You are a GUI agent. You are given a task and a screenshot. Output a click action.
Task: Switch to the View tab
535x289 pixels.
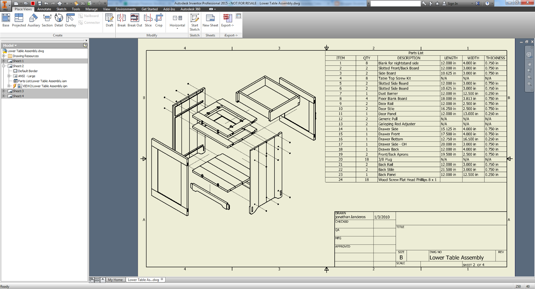[106, 9]
